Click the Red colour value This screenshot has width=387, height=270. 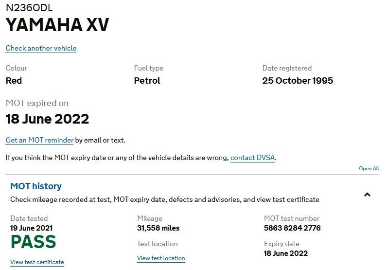(x=14, y=81)
